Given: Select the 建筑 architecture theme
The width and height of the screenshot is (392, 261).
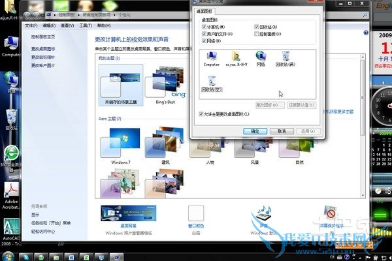Looking at the screenshot, I should point(165,146).
